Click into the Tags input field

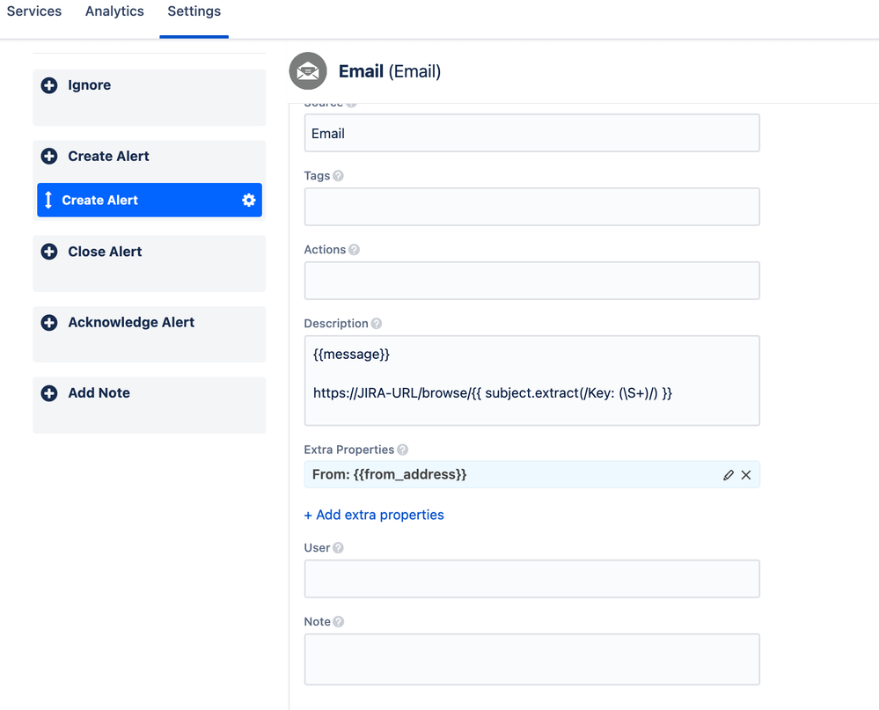(x=532, y=207)
